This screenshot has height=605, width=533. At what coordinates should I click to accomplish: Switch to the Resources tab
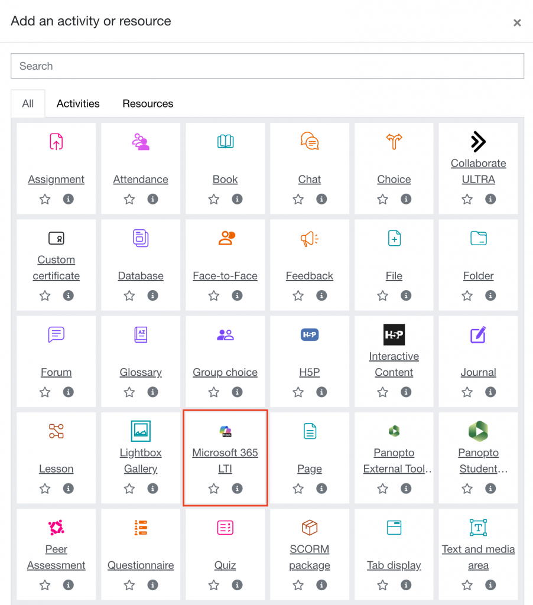coord(148,103)
